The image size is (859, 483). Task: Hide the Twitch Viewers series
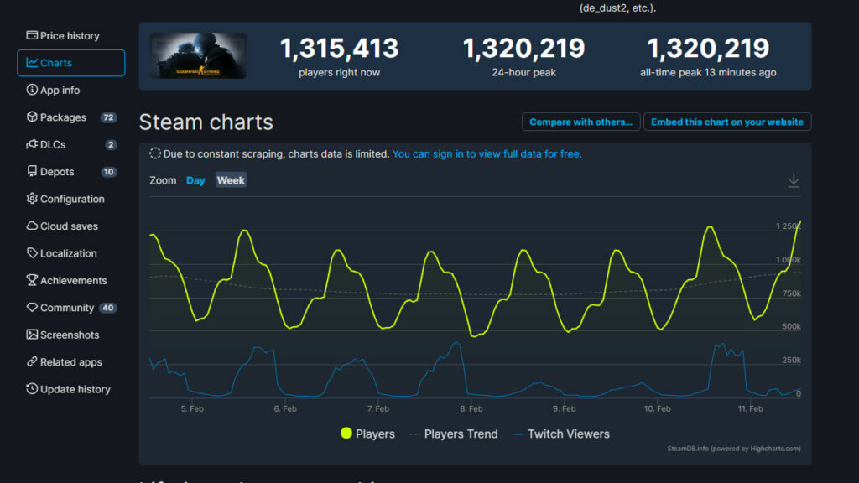coord(560,434)
